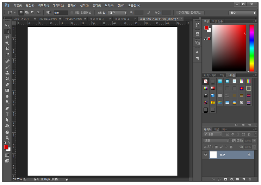Click the 가장자리 다듬기 button
The image size is (261, 185).
click(190, 13)
